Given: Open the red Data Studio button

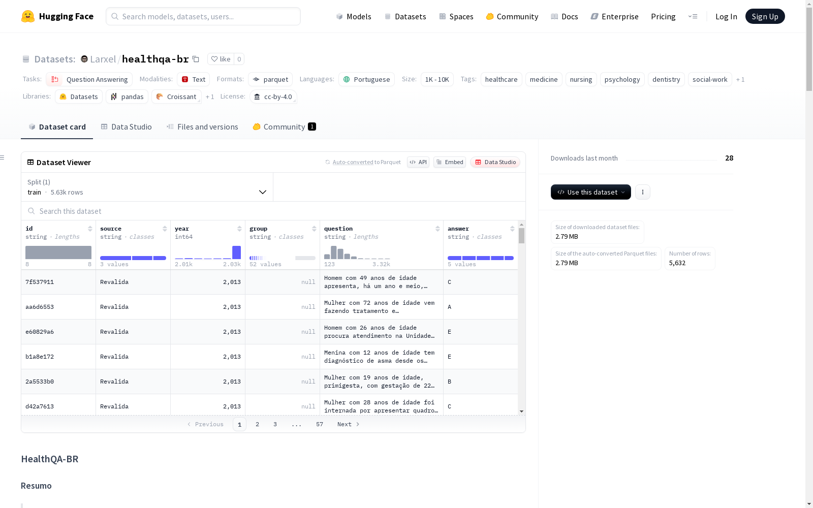Looking at the screenshot, I should (x=495, y=162).
